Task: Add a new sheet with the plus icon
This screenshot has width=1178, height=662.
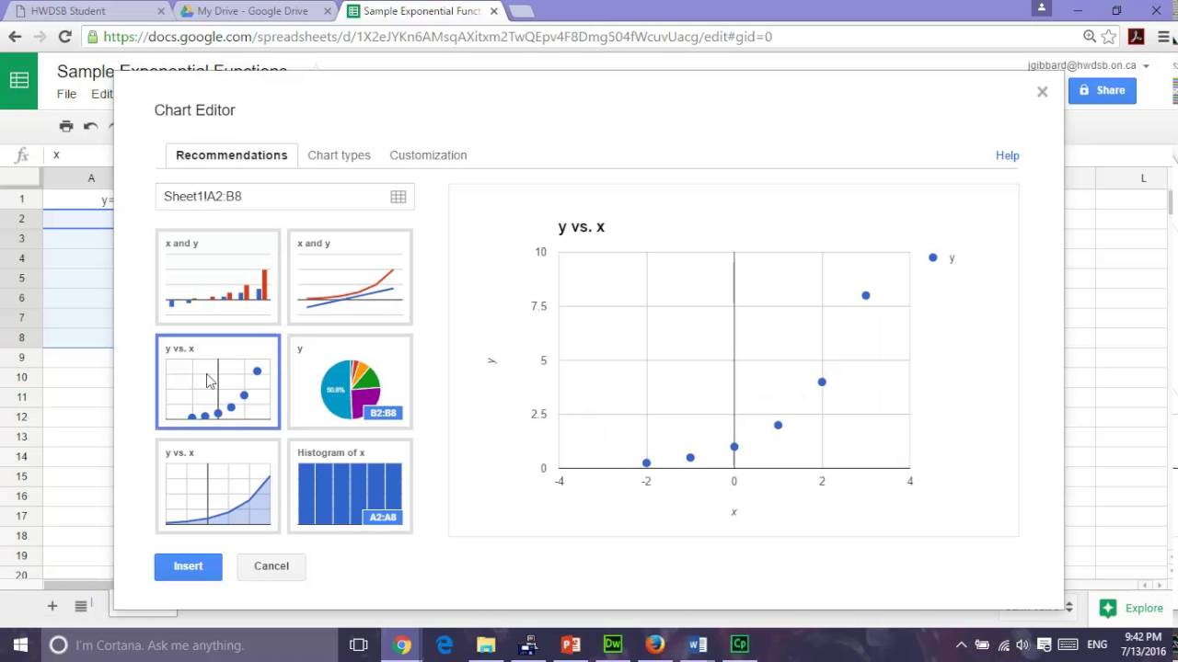Action: click(x=52, y=606)
